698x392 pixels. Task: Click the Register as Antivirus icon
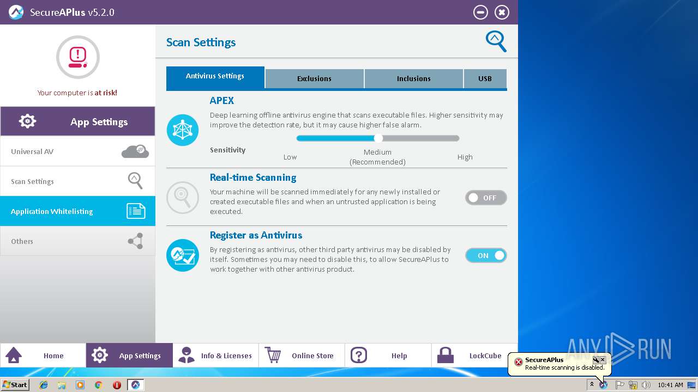[x=183, y=255]
